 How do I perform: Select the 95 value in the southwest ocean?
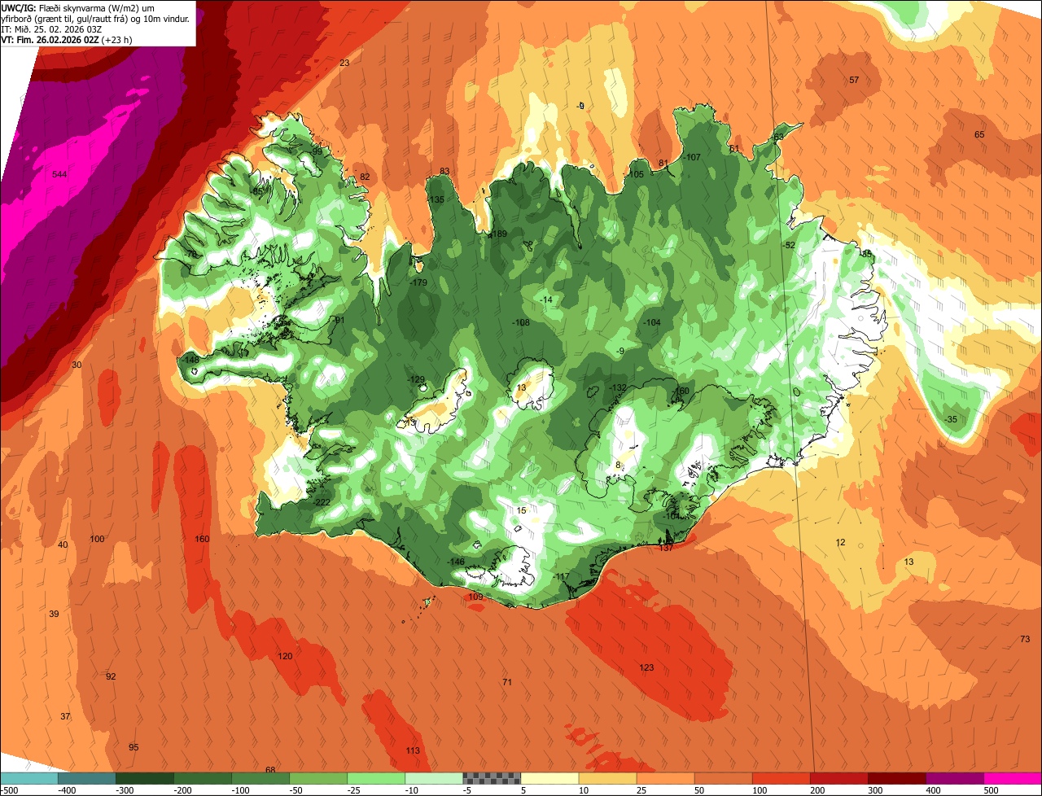[134, 747]
